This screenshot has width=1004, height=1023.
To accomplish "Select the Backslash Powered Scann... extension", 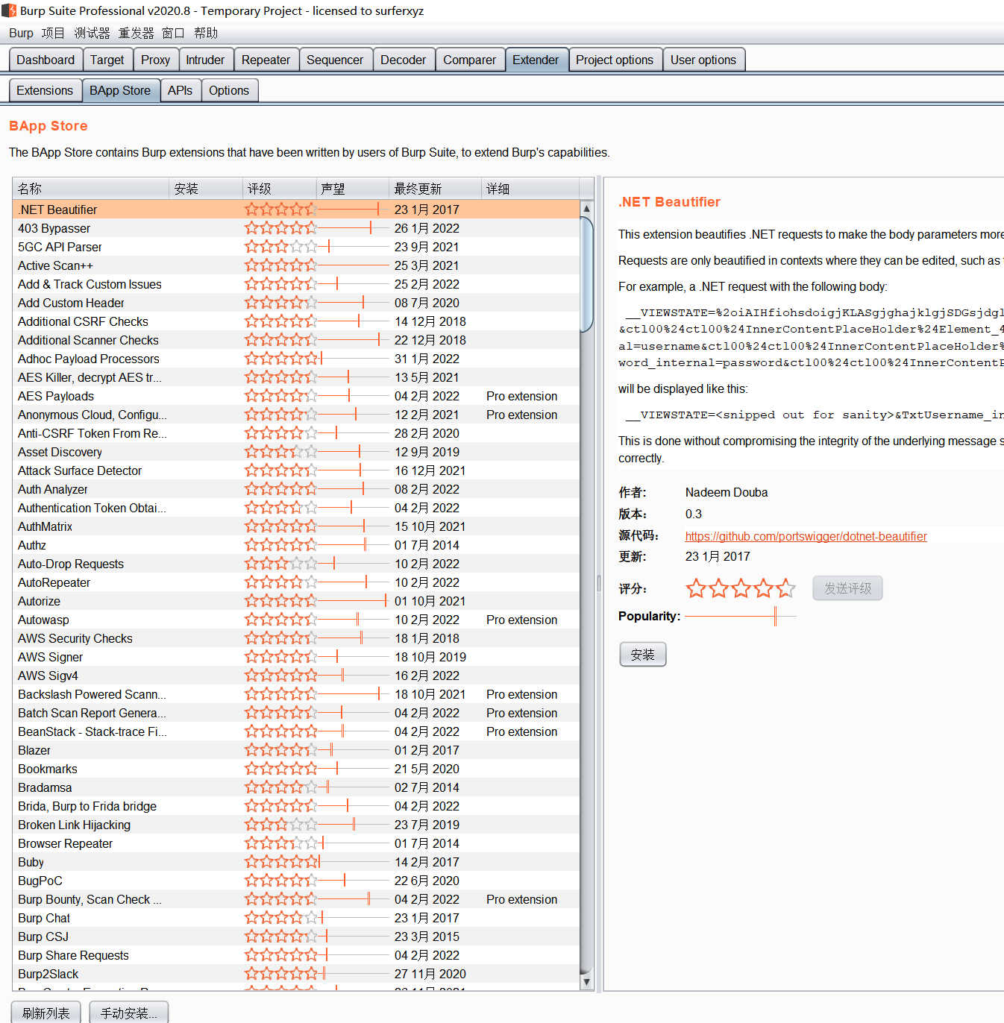I will [296, 694].
